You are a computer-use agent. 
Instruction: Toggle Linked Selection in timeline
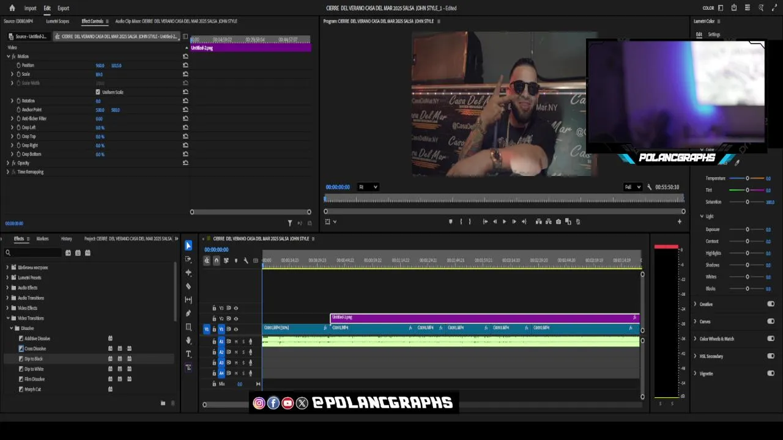pos(226,260)
